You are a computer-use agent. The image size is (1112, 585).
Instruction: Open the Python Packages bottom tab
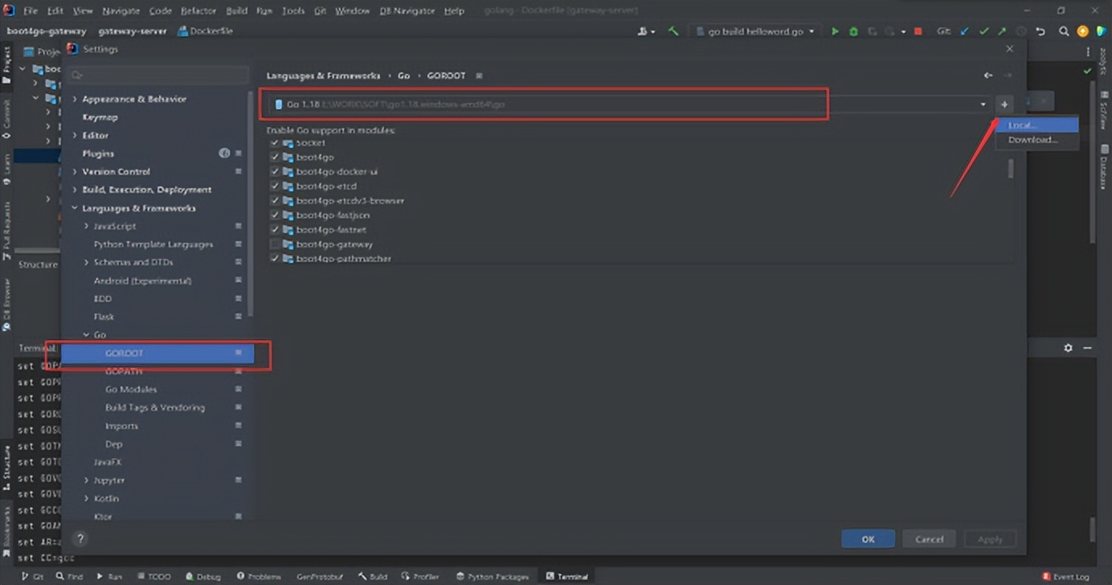pos(493,576)
